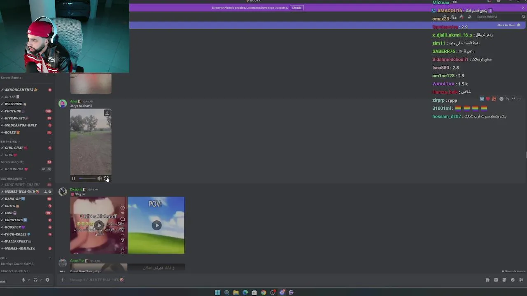The height and width of the screenshot is (296, 527).
Task: Open the WALLPAPERS channel
Action: click(x=26, y=241)
